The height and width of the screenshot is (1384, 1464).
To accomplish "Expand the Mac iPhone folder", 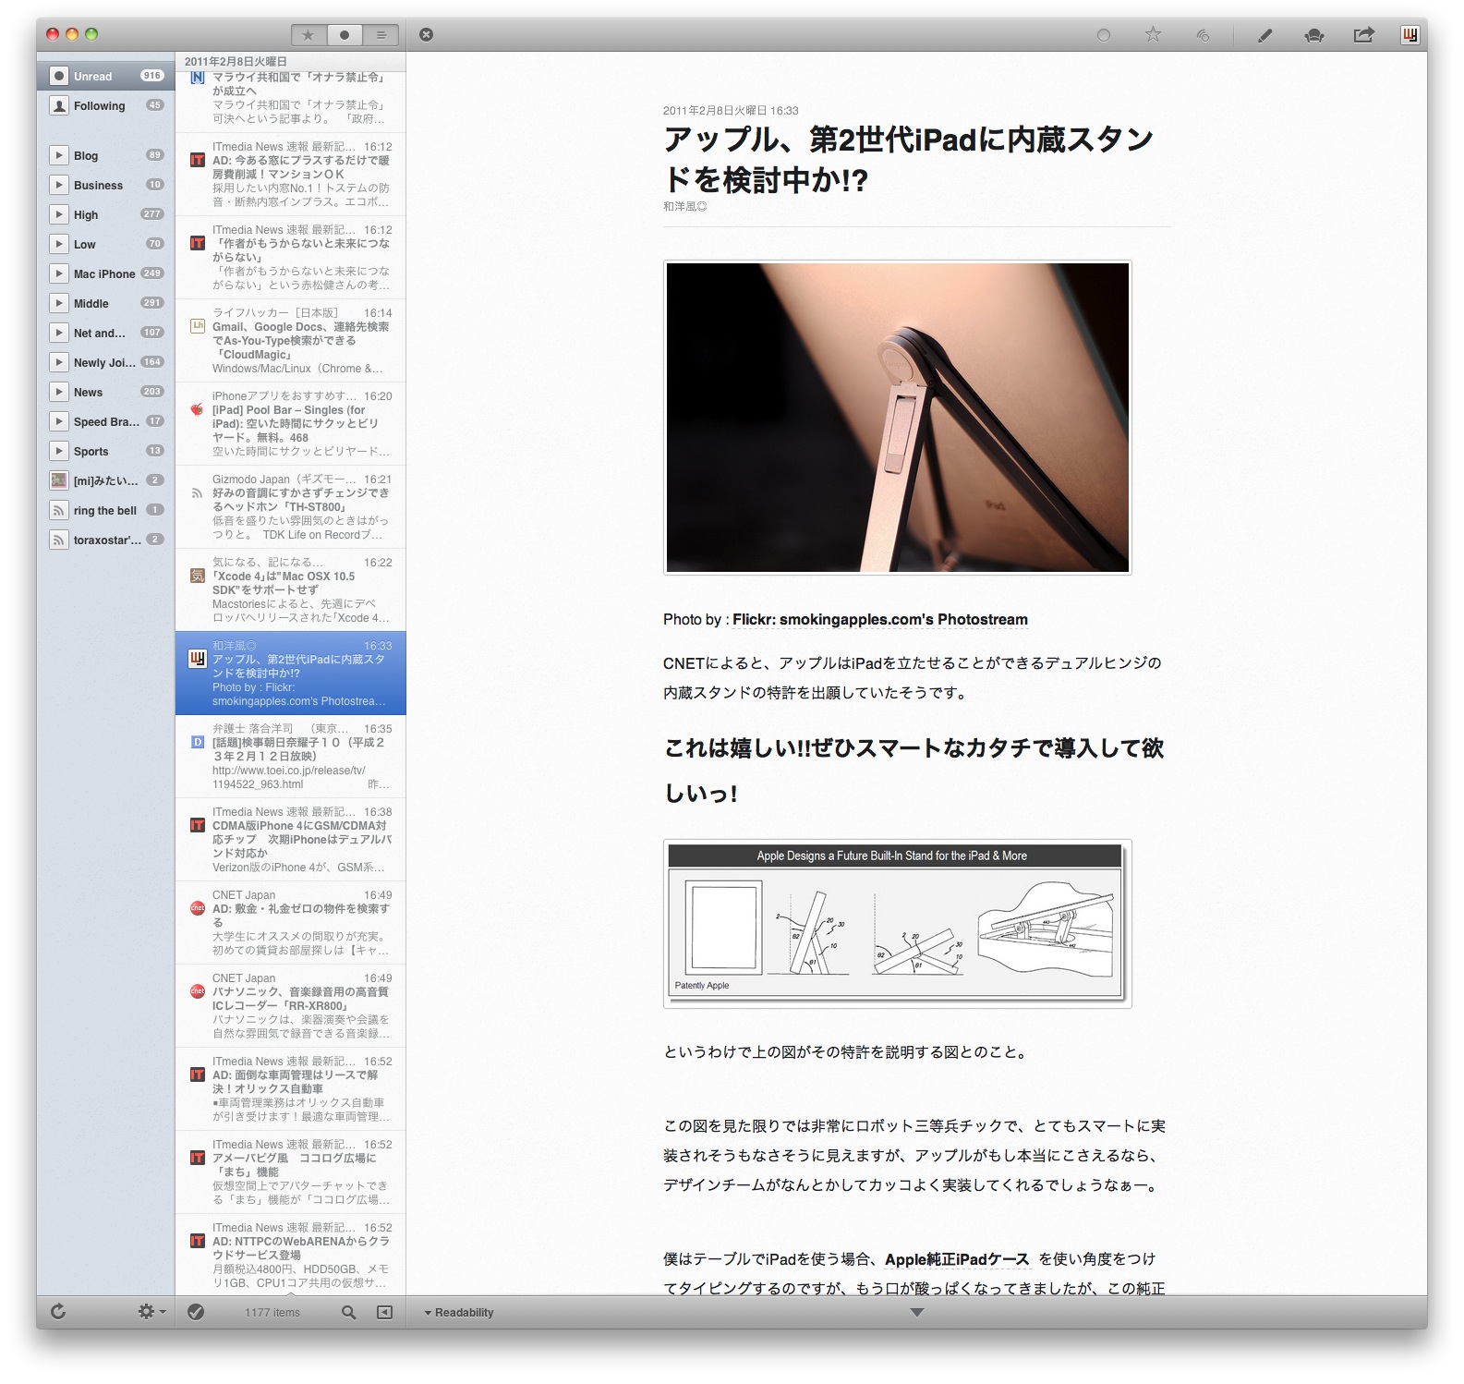I will (59, 273).
